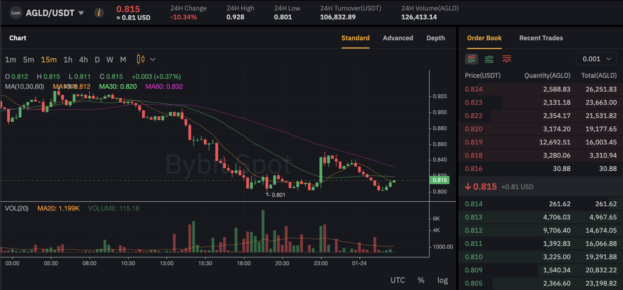Select the 1h timeframe
The image size is (623, 290).
point(68,59)
